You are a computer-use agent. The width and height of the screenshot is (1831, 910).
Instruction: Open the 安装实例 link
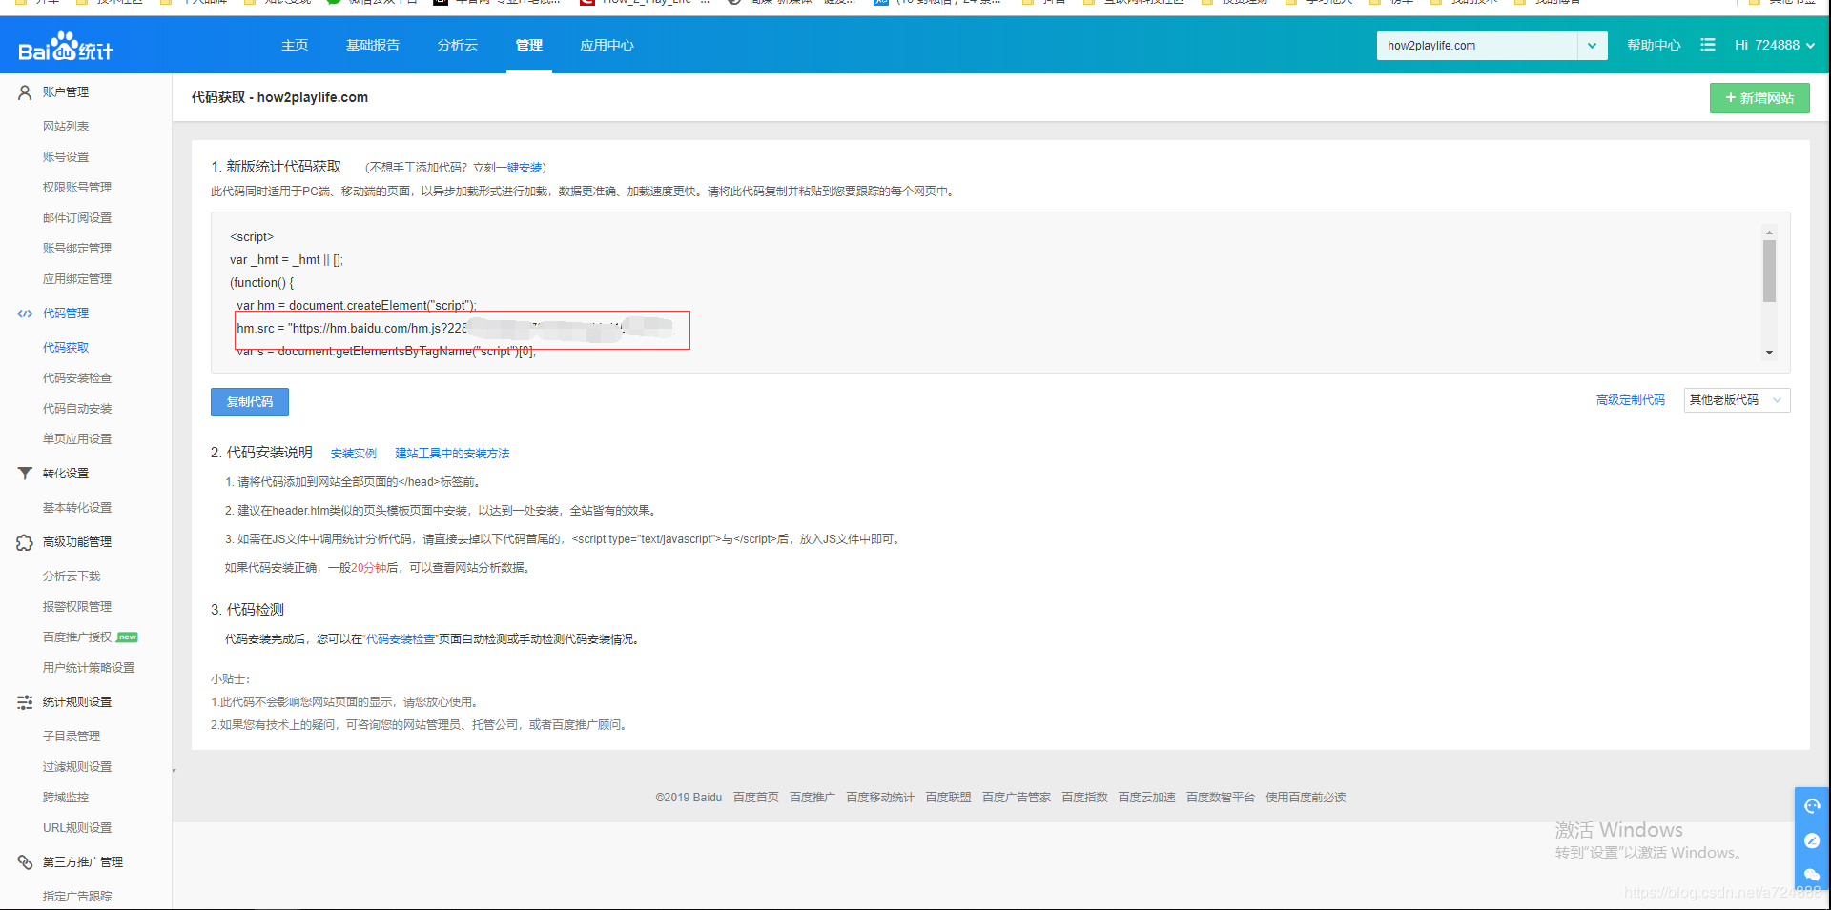354,454
